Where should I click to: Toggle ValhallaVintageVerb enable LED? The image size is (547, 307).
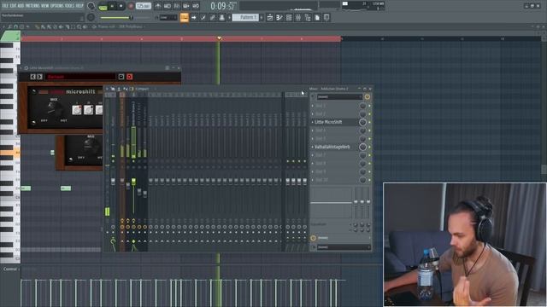coord(369,147)
